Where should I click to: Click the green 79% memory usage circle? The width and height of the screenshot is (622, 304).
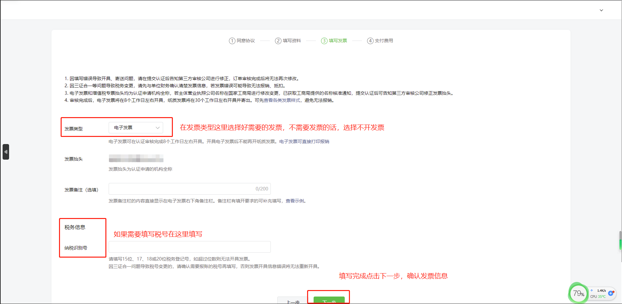578,294
